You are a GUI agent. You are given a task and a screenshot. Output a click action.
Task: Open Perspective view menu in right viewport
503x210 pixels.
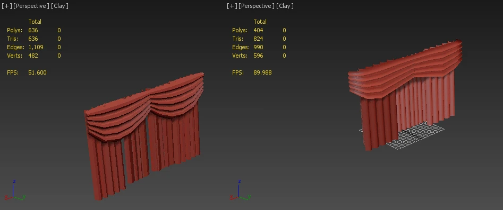[257, 6]
